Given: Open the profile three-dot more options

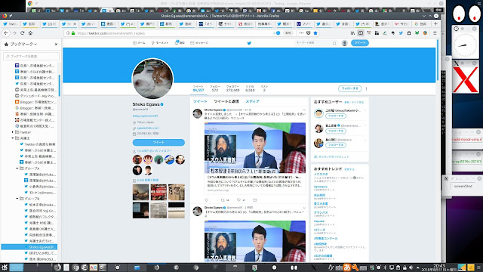Looking at the screenshot, I should tap(366, 89).
